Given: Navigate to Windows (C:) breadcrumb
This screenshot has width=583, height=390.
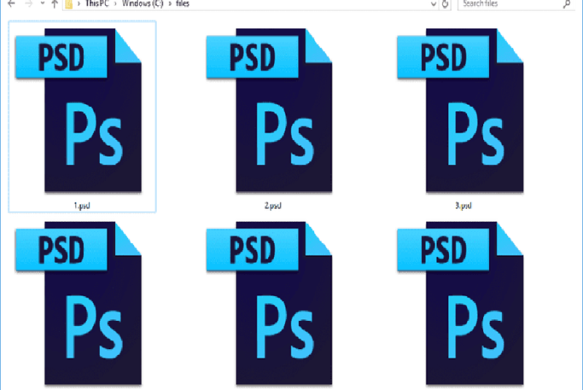Looking at the screenshot, I should [x=143, y=4].
